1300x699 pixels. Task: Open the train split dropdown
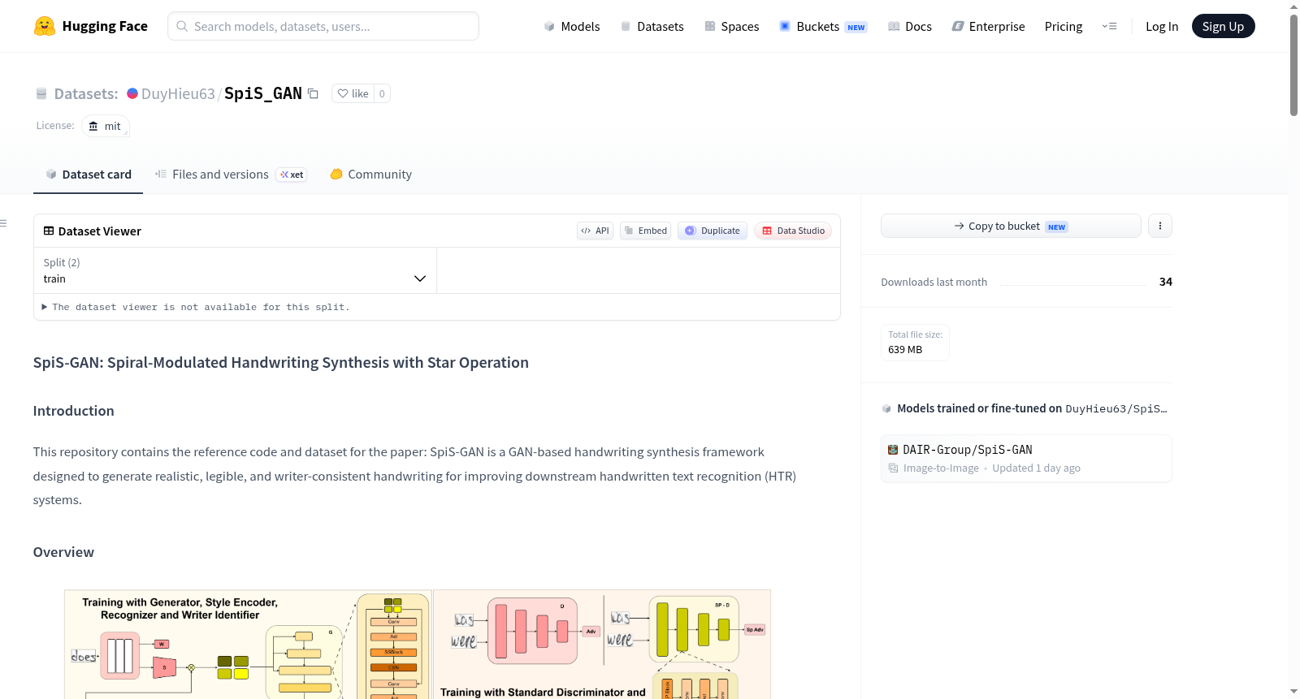coord(235,270)
